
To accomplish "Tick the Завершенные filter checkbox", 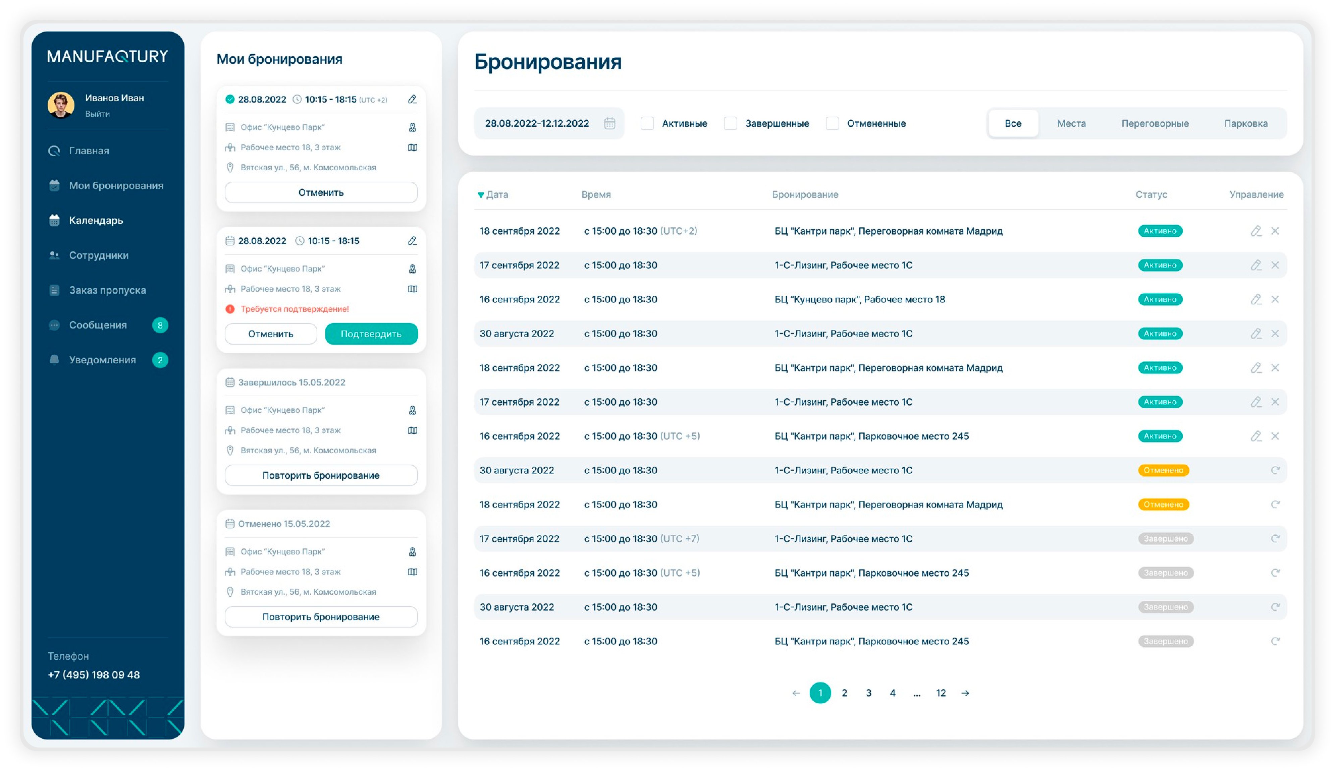I will coord(730,123).
